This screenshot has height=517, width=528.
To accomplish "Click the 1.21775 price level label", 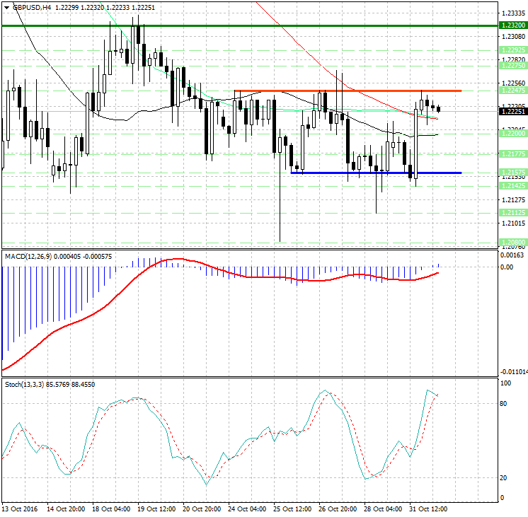I will (512, 153).
